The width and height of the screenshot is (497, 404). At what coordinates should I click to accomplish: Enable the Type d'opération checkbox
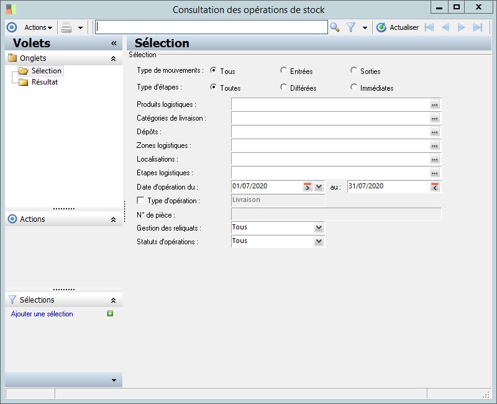click(140, 200)
